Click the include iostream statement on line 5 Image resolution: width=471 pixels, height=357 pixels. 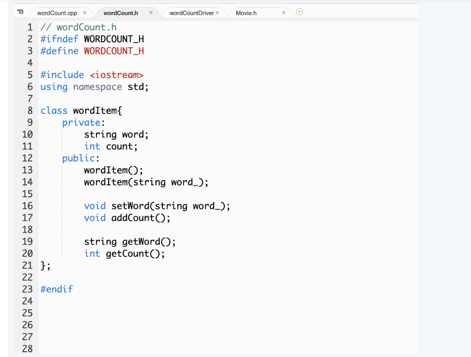(92, 75)
